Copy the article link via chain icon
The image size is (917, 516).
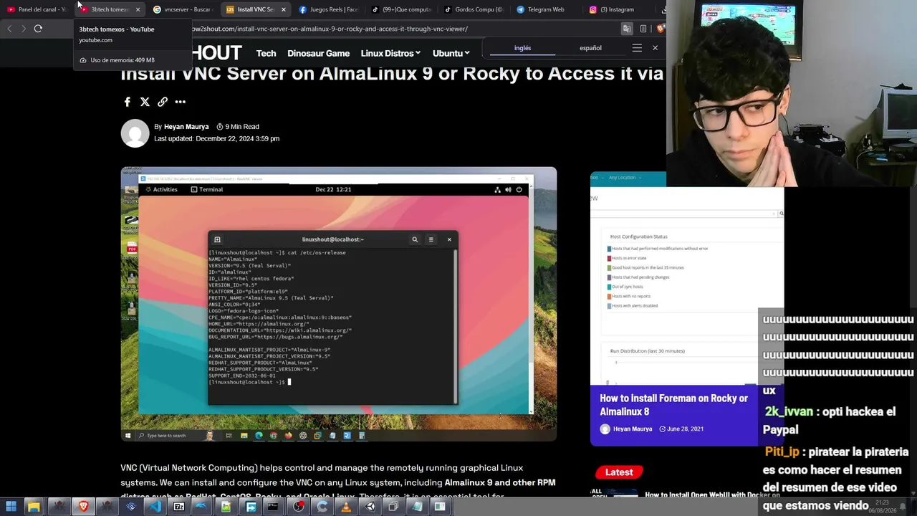[163, 102]
